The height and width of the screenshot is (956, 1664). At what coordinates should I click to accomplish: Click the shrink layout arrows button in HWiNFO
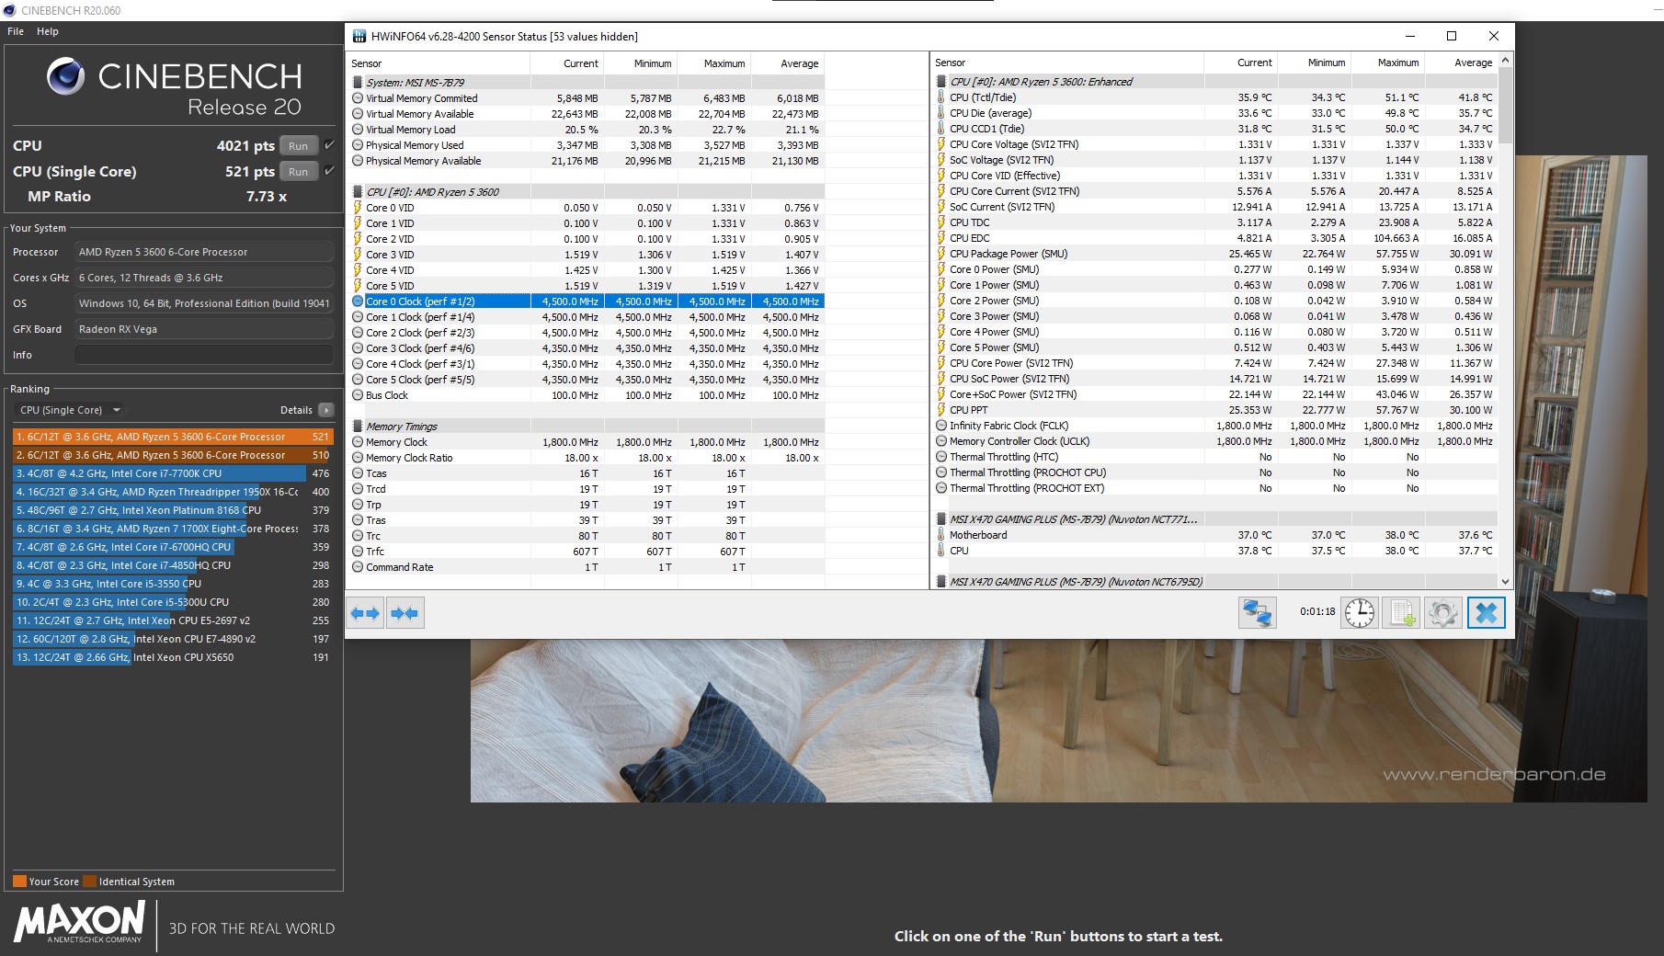(405, 613)
